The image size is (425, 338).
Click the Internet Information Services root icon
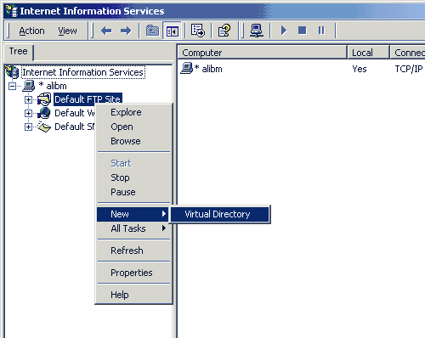coord(12,72)
